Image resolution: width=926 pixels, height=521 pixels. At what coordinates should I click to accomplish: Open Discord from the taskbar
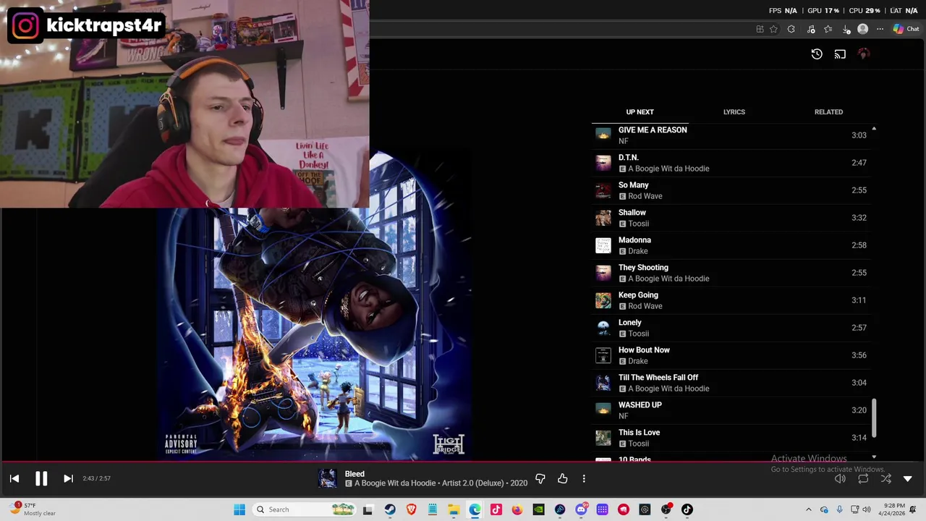[x=581, y=509]
